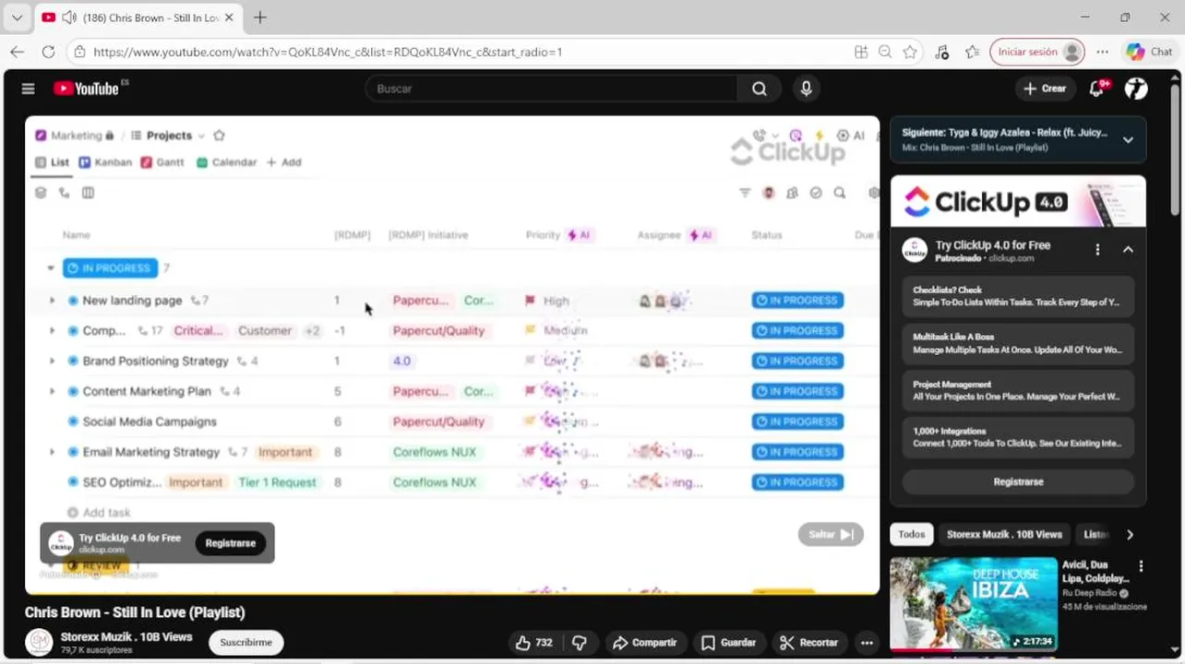View site information icon in address bar
Viewport: 1185px width, 664px height.
pyautogui.click(x=80, y=52)
